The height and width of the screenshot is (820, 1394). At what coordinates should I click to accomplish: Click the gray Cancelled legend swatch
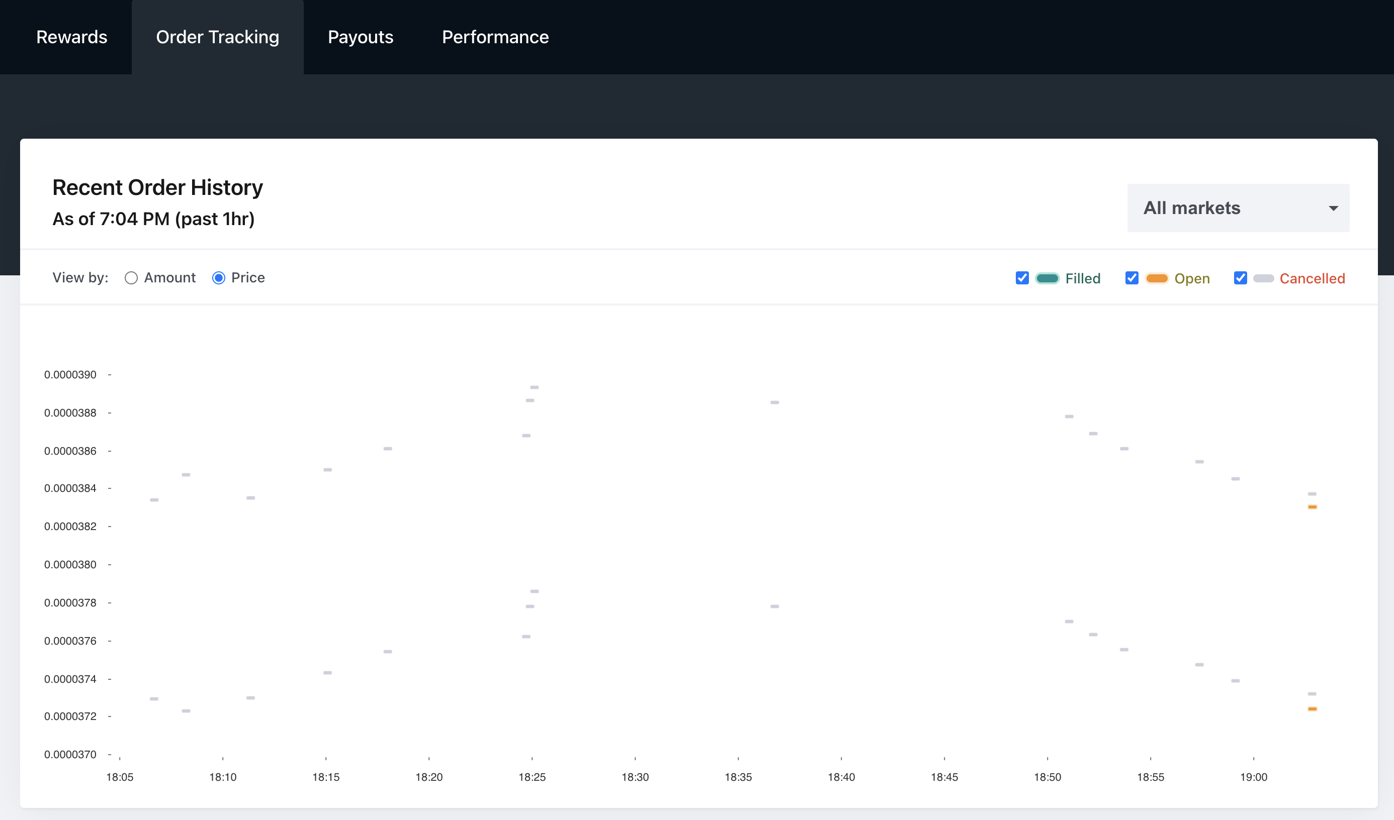[1263, 278]
